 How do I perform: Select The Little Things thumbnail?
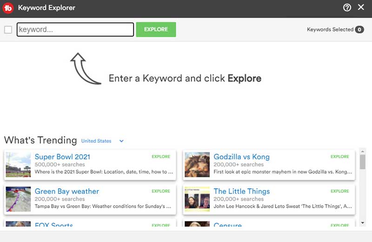point(197,199)
